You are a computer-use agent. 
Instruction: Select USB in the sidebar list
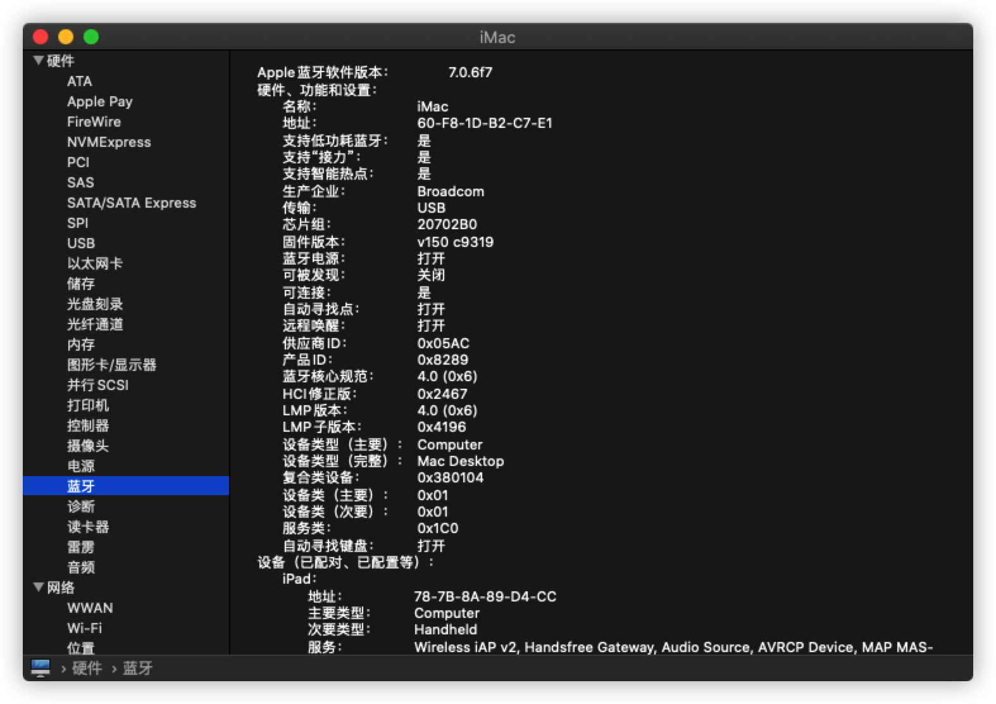point(81,243)
